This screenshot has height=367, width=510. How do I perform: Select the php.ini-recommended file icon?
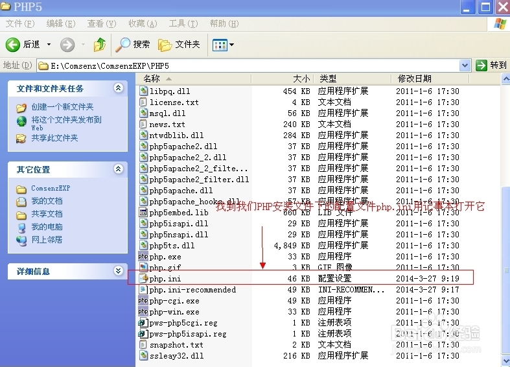point(143,290)
